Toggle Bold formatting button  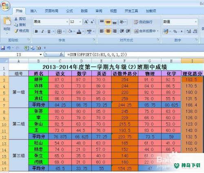36,31
